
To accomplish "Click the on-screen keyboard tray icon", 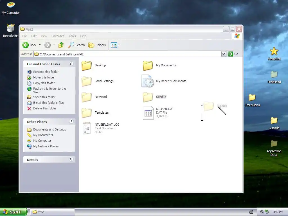I will [251, 212].
